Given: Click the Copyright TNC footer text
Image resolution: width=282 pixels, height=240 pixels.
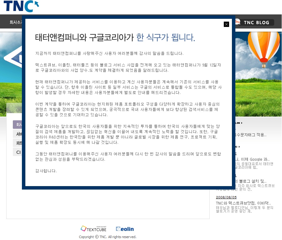Looking at the screenshot, I should click(x=108, y=237).
